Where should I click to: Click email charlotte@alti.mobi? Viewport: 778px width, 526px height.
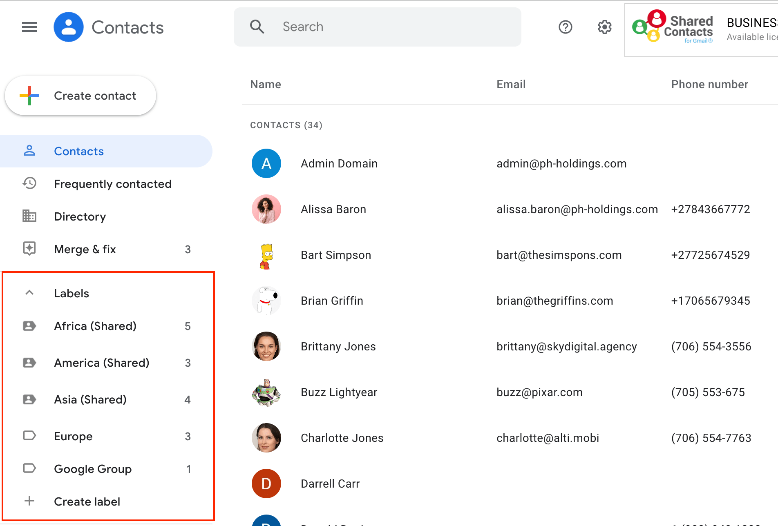tap(548, 438)
